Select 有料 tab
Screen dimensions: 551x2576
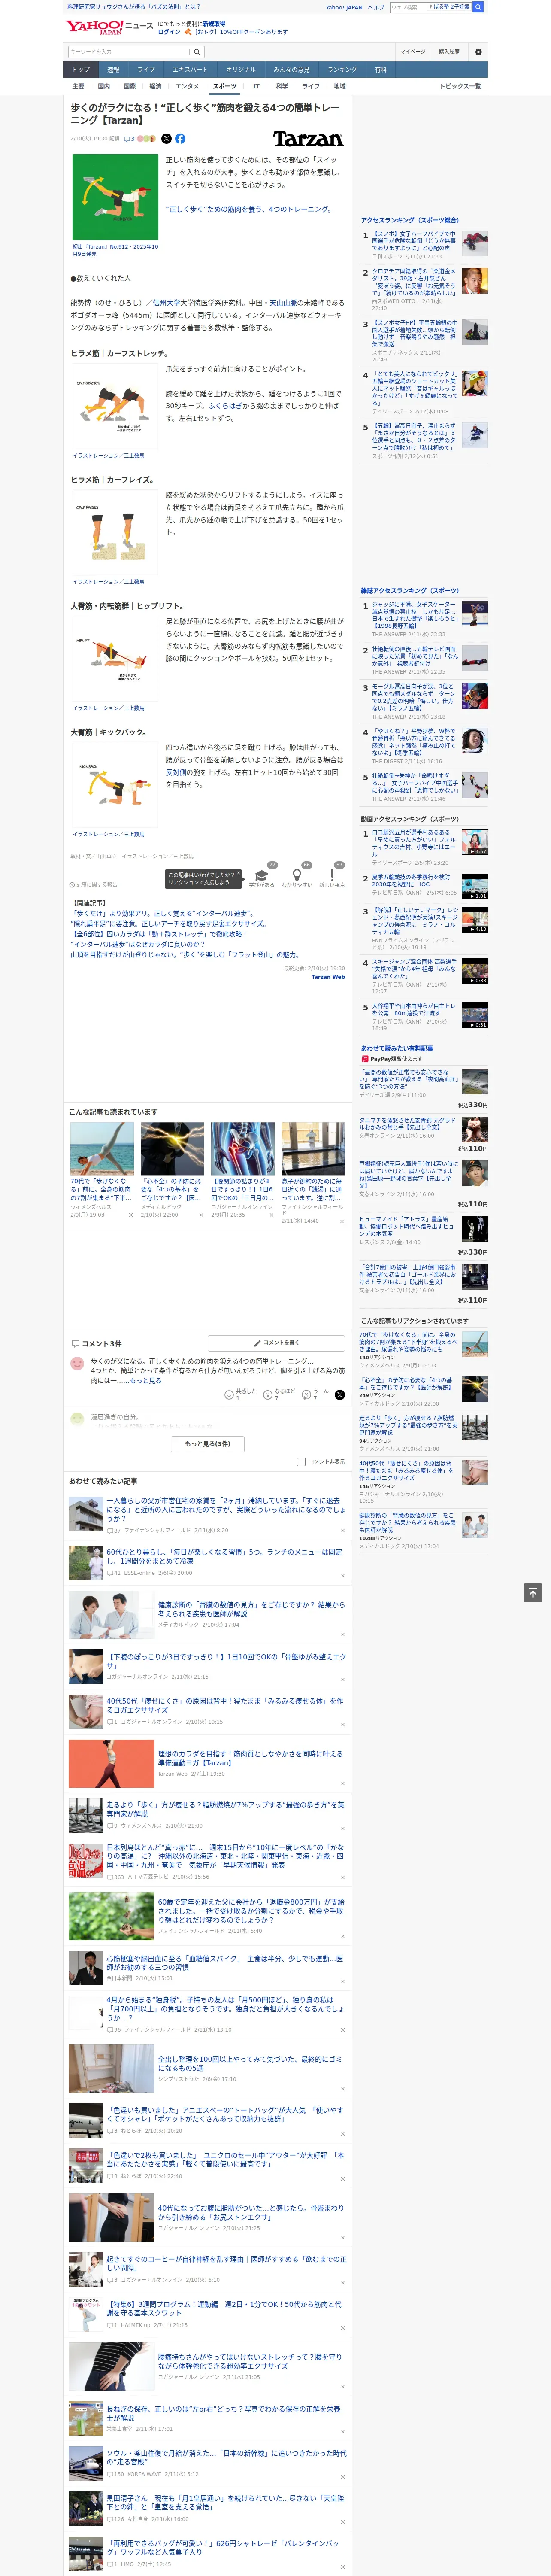tap(380, 69)
